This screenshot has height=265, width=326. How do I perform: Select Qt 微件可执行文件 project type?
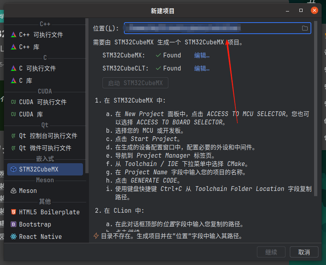(x=45, y=148)
